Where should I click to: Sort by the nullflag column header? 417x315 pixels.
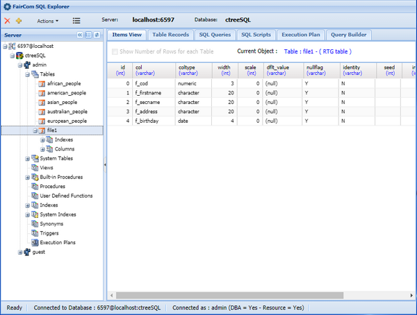click(321, 70)
